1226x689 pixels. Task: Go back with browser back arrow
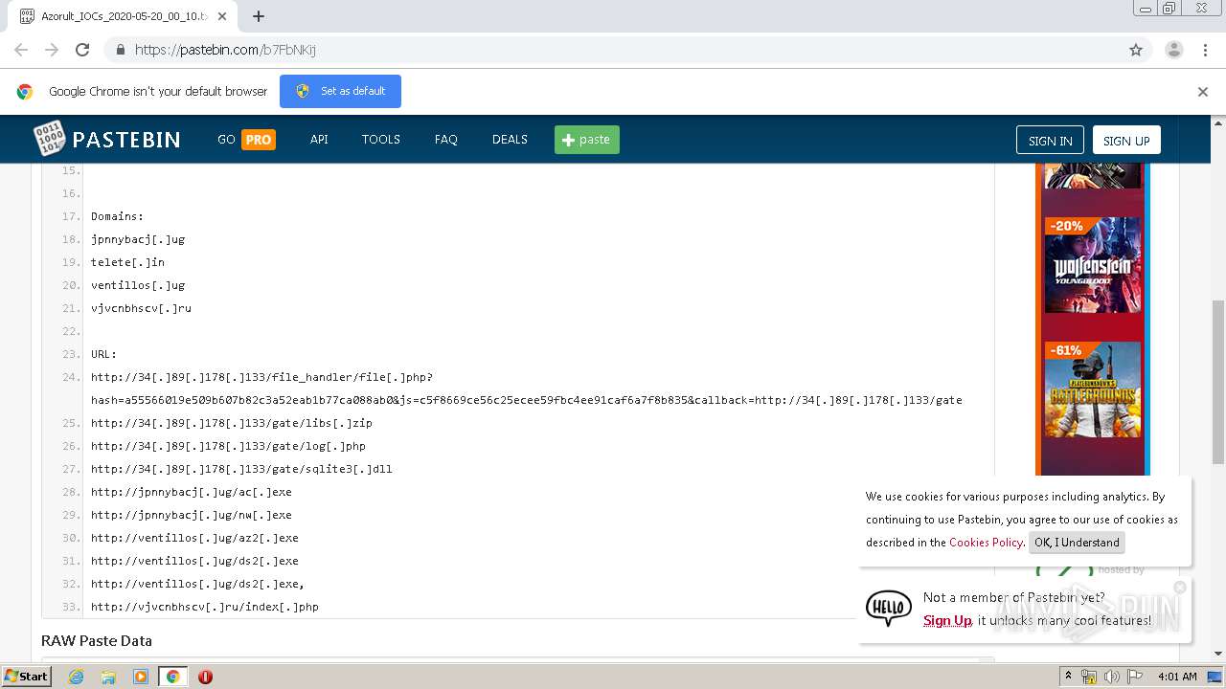coord(21,50)
